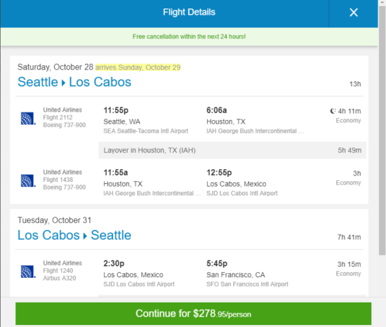
Task: Click the 12:55p Los Cabos, Mexico arrival
Action: point(219,173)
